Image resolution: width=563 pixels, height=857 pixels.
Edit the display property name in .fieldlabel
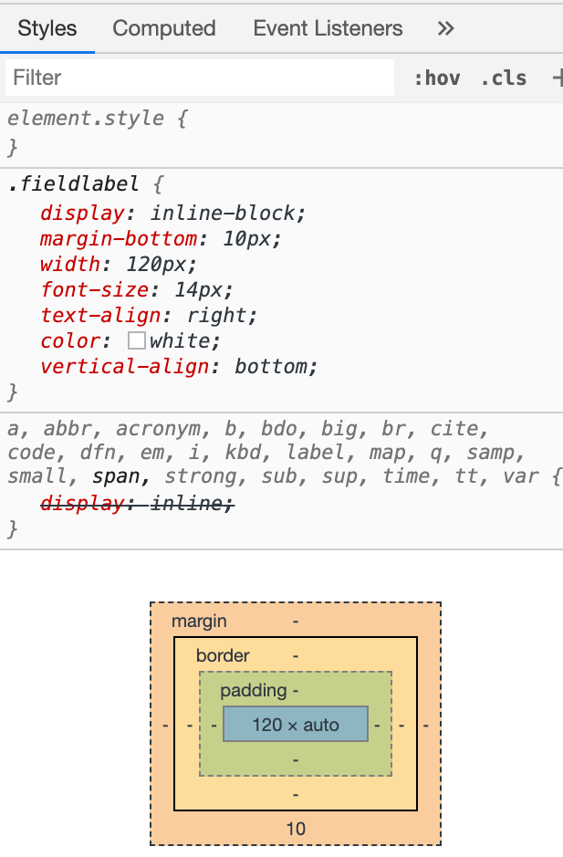click(82, 214)
